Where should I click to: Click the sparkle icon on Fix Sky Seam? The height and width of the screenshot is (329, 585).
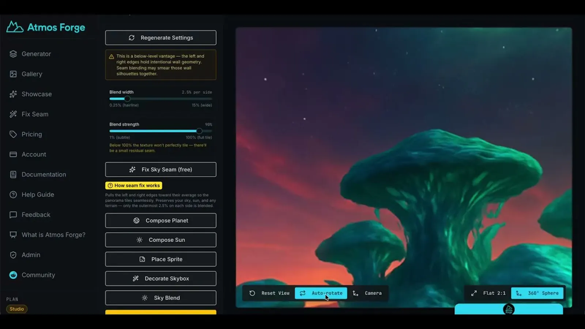pyautogui.click(x=132, y=170)
